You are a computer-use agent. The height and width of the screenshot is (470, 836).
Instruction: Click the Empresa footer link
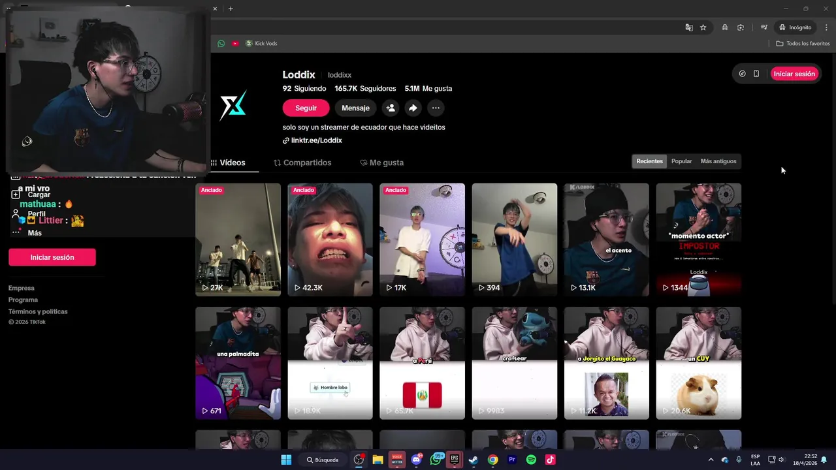point(22,288)
